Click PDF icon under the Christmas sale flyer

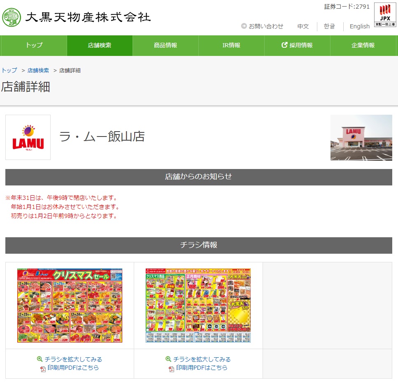pos(43,369)
